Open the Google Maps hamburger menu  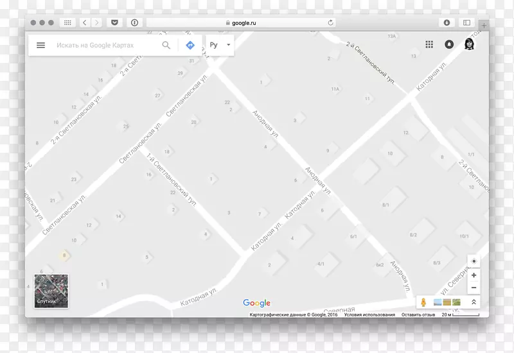(x=40, y=46)
